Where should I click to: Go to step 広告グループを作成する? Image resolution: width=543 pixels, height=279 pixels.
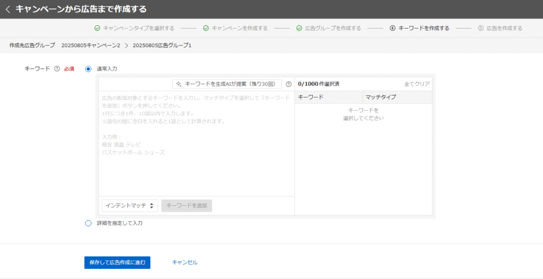(x=333, y=29)
